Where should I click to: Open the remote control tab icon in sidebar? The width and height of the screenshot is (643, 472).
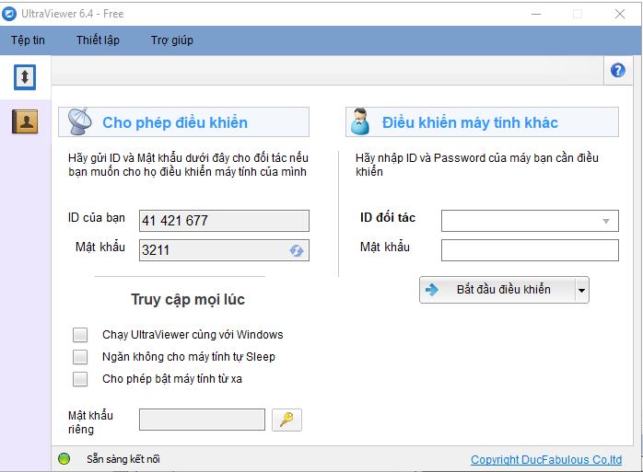click(25, 77)
